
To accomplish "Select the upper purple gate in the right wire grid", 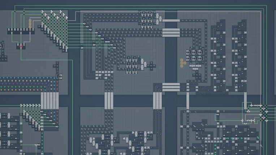I will tap(263, 108).
